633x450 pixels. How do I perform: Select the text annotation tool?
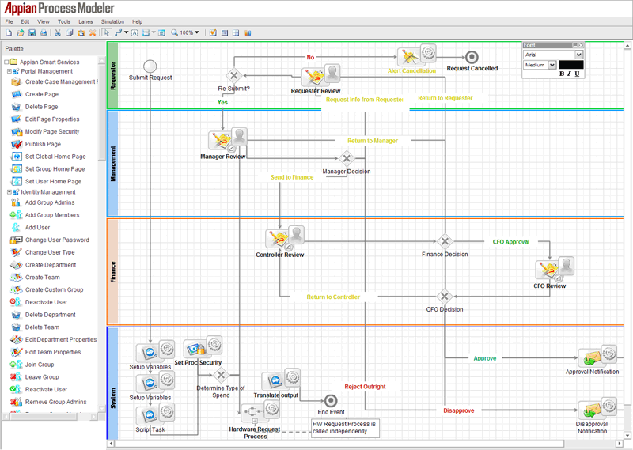135,32
